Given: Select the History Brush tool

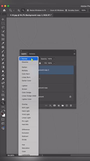Looking at the screenshot, I should 3,59.
